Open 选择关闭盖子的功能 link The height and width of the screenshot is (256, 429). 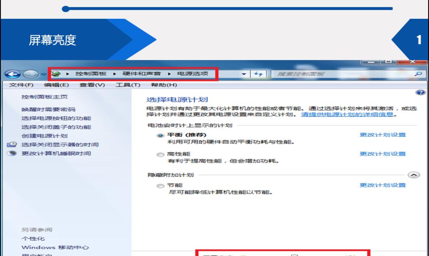[x=56, y=127]
